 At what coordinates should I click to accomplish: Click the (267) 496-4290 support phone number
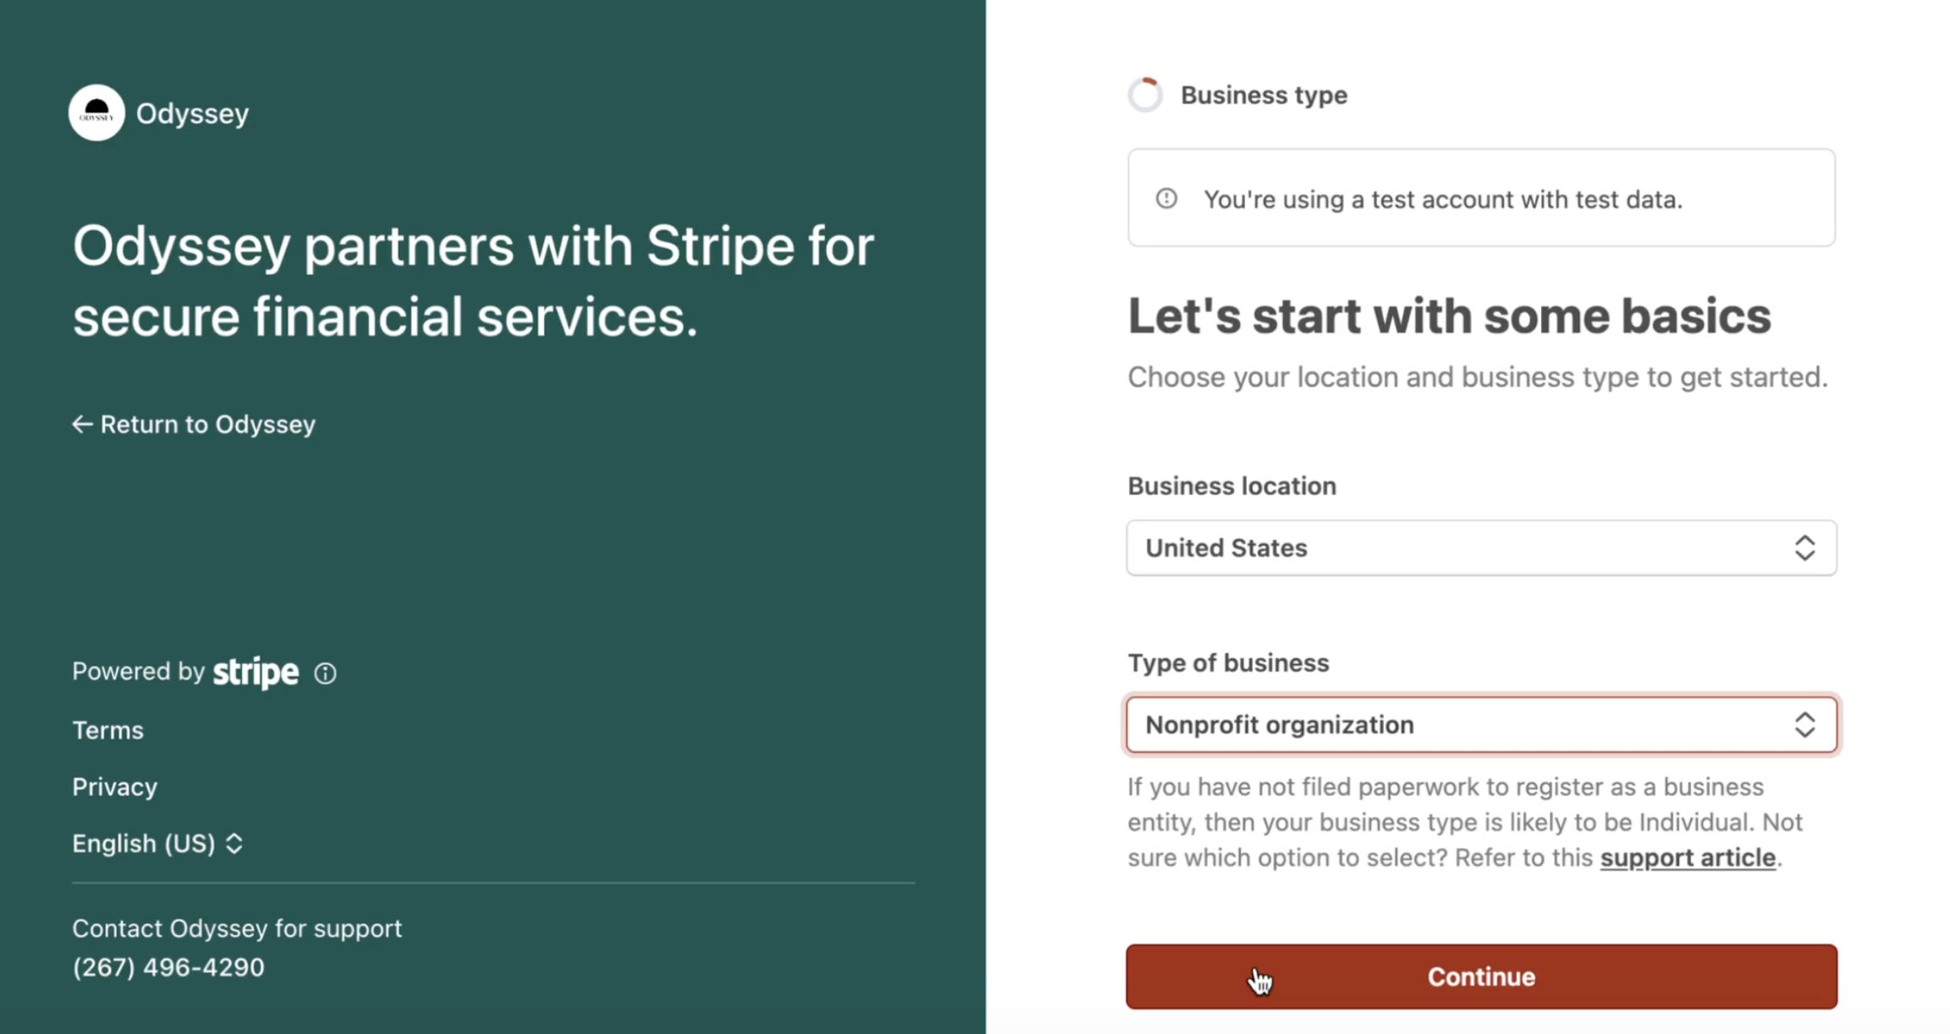tap(168, 967)
